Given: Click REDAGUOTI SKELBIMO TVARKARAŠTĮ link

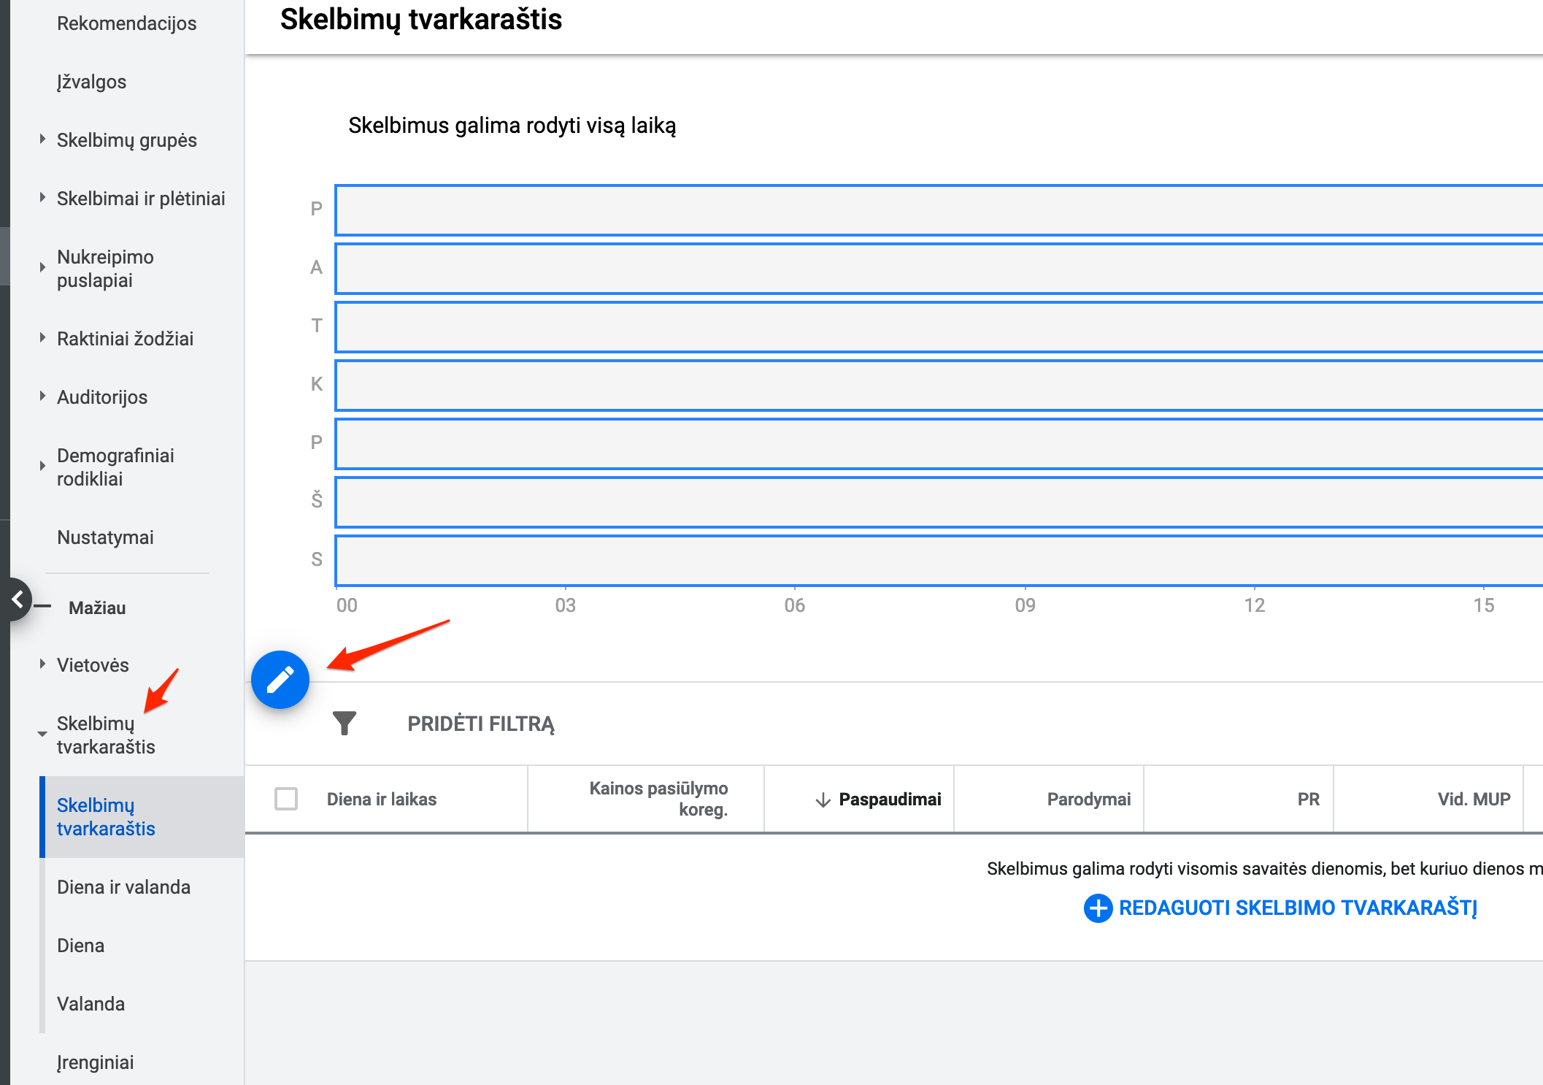Looking at the screenshot, I should 1297,908.
